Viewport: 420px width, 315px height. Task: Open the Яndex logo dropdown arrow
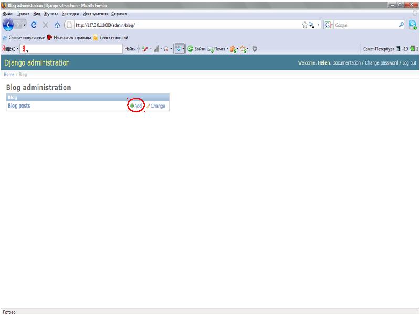tap(17, 49)
